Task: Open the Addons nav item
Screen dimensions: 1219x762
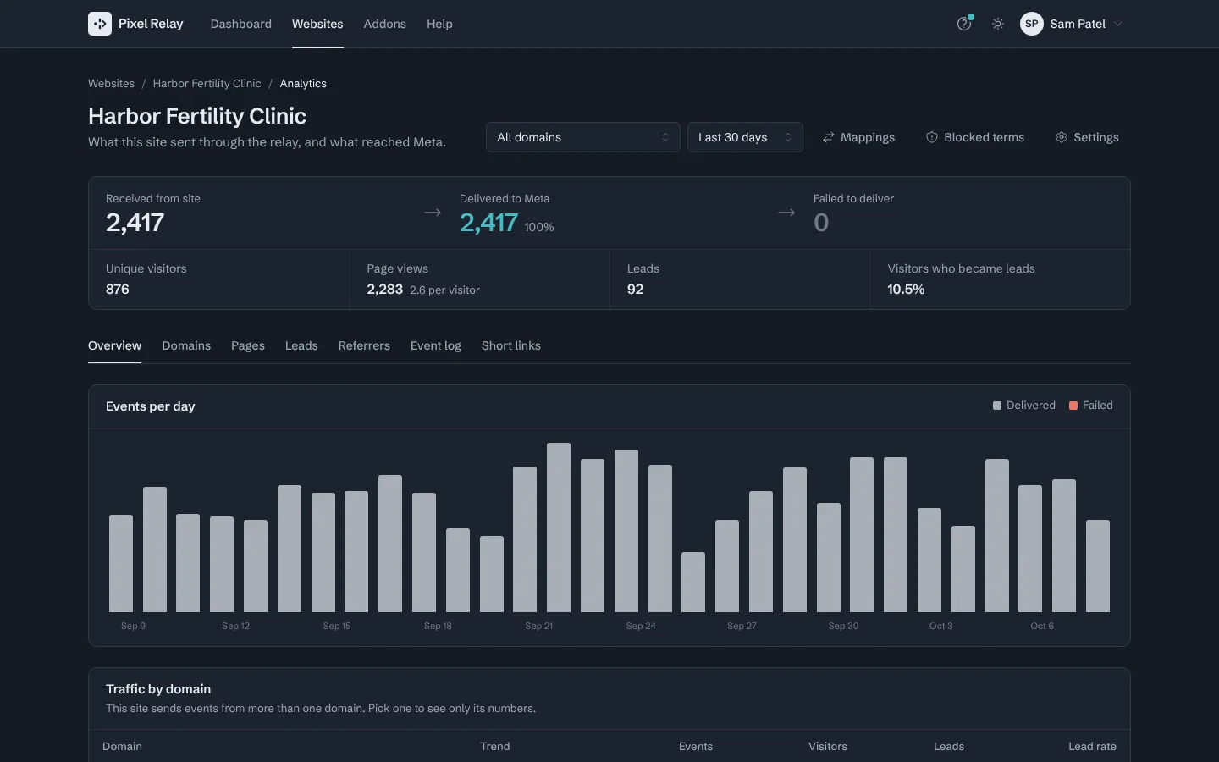Action: coord(385,24)
